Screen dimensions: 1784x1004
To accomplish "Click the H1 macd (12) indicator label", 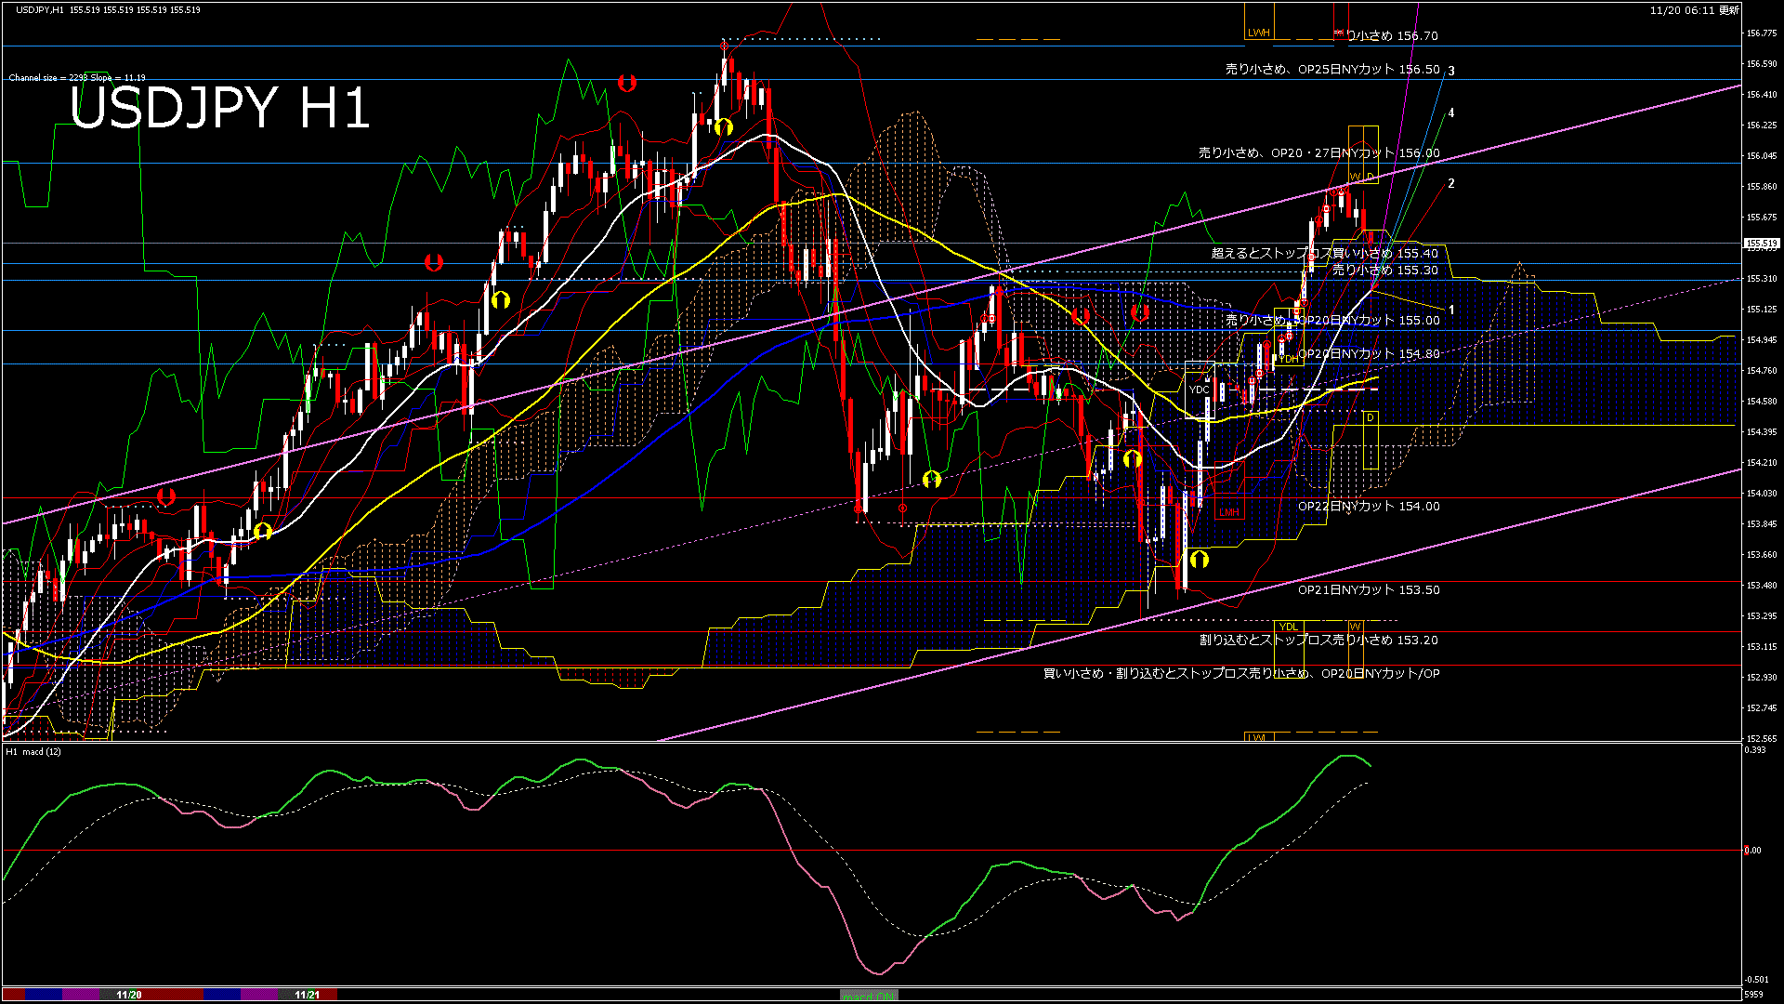I will pyautogui.click(x=33, y=751).
